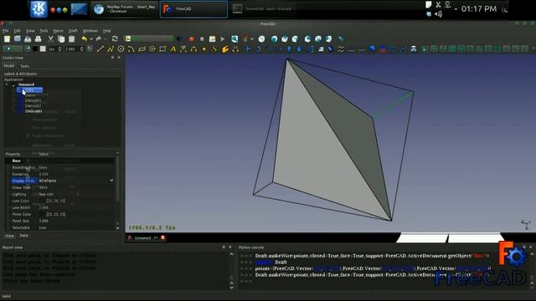The image size is (536, 301).
Task: Click the Fit all zoom icon
Action: click(x=234, y=39)
